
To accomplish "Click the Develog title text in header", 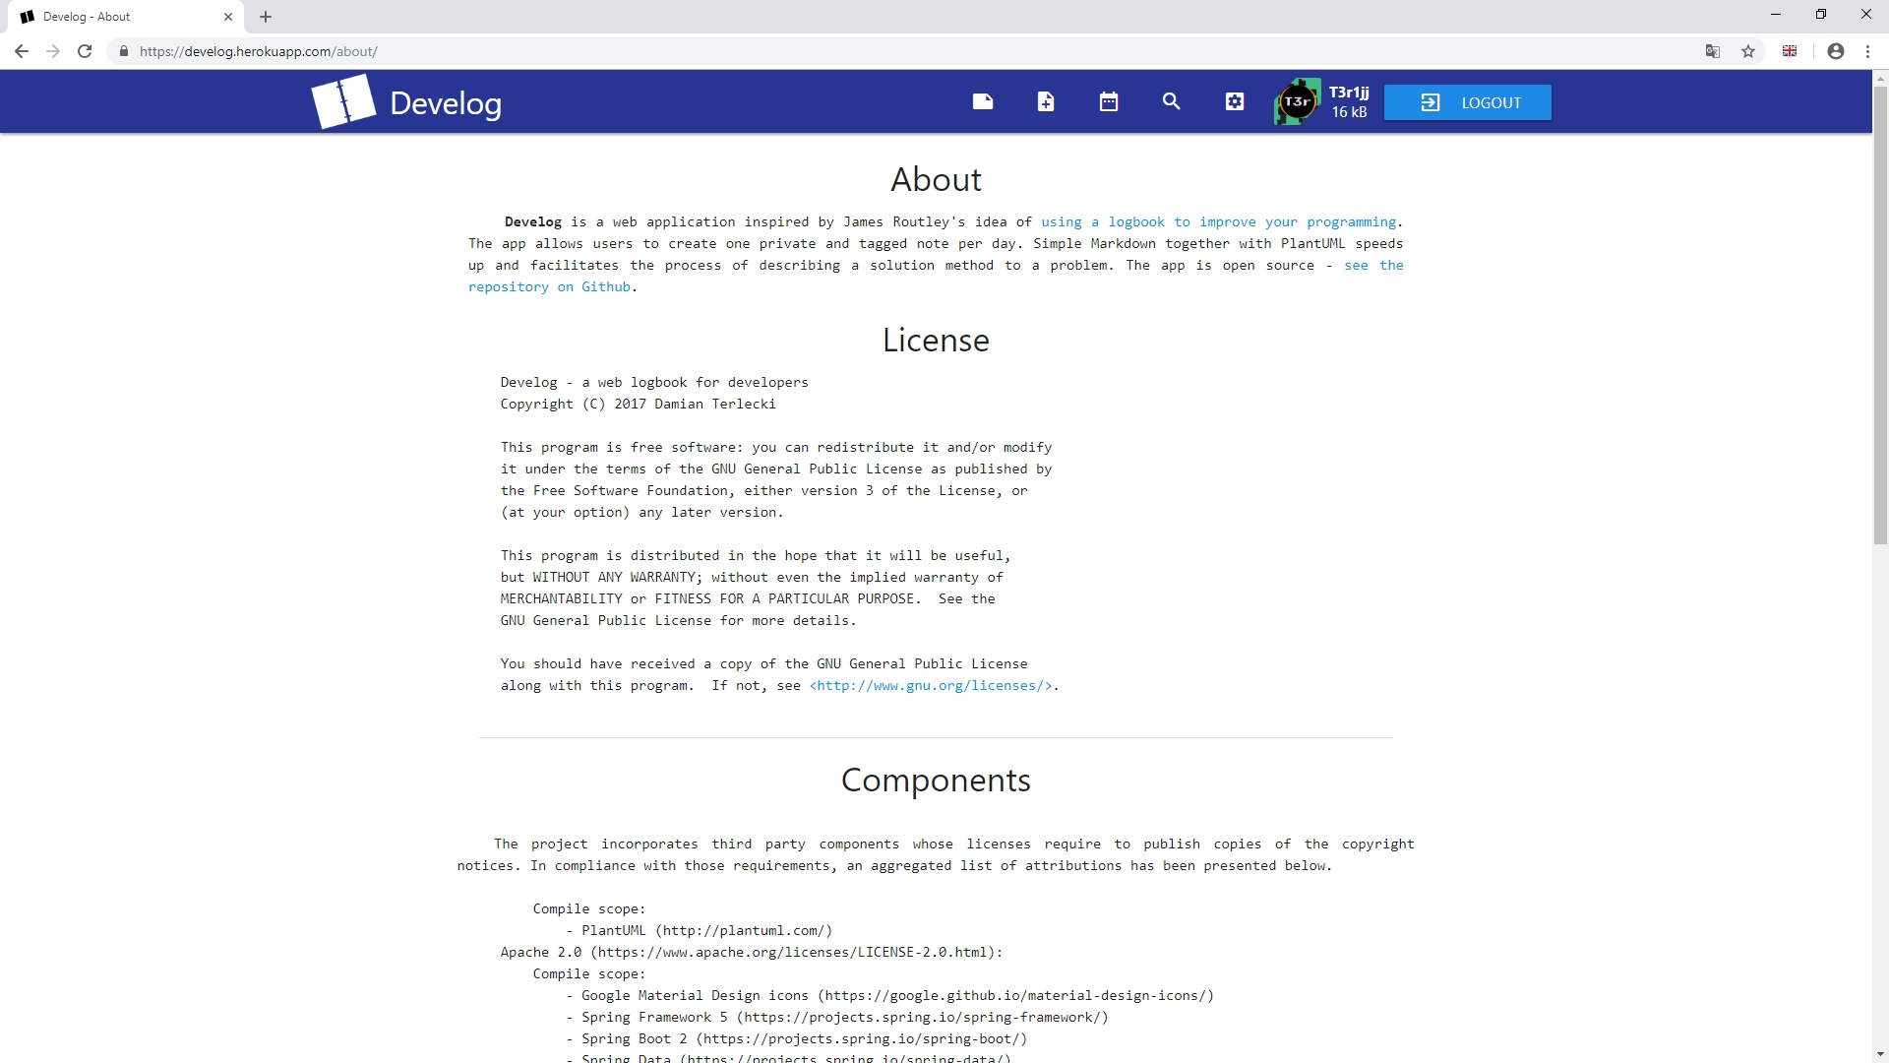I will click(446, 102).
